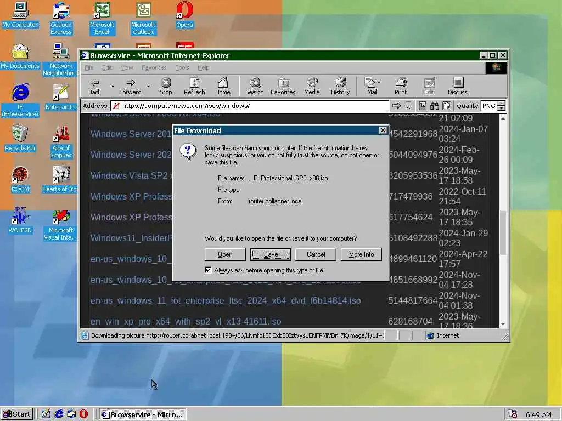Stop the page loading

(x=166, y=86)
